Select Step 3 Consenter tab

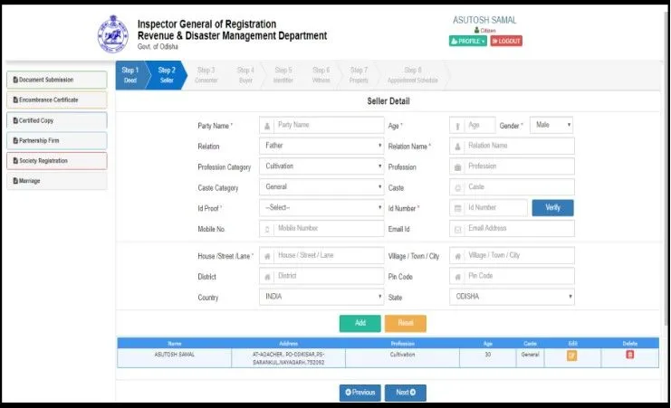coord(206,75)
